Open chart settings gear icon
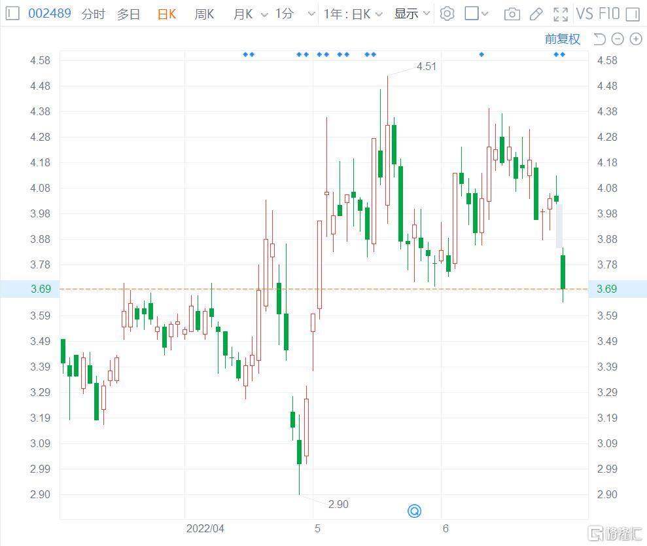647x546 pixels. click(x=447, y=14)
